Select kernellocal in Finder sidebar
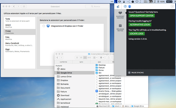 (74, 103)
